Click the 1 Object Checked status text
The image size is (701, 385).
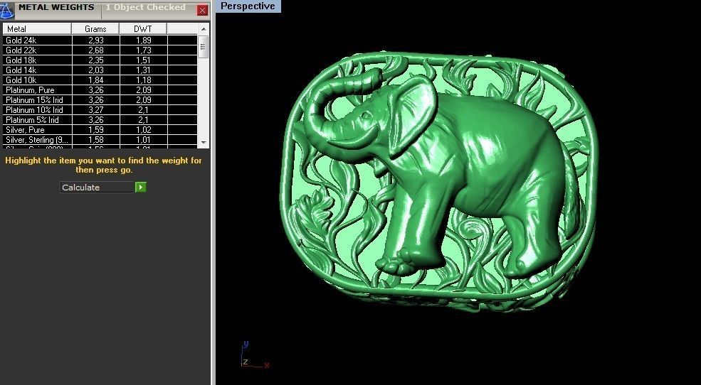(x=146, y=8)
